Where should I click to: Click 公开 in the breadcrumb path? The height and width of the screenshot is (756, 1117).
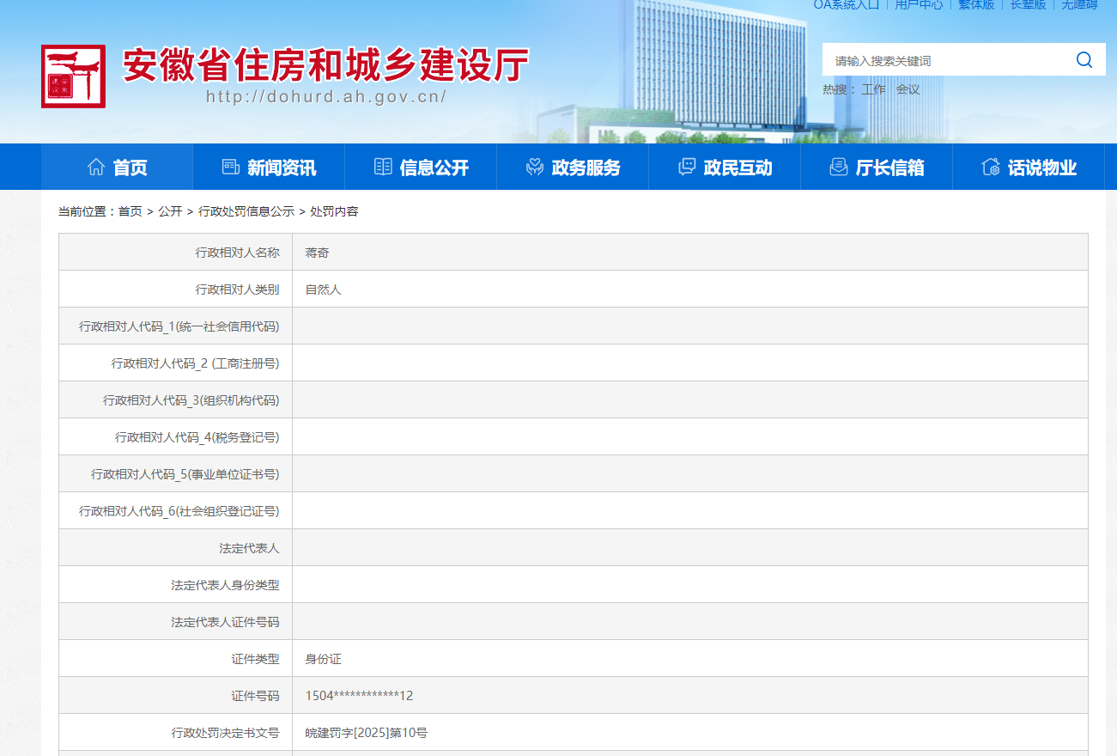[170, 211]
